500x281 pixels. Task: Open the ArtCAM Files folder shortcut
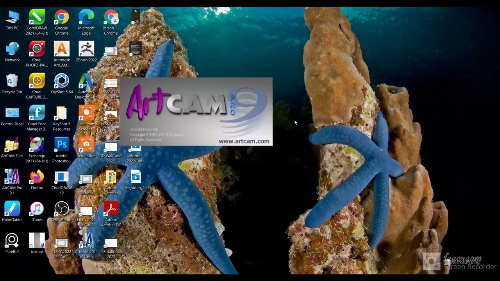pos(12,148)
